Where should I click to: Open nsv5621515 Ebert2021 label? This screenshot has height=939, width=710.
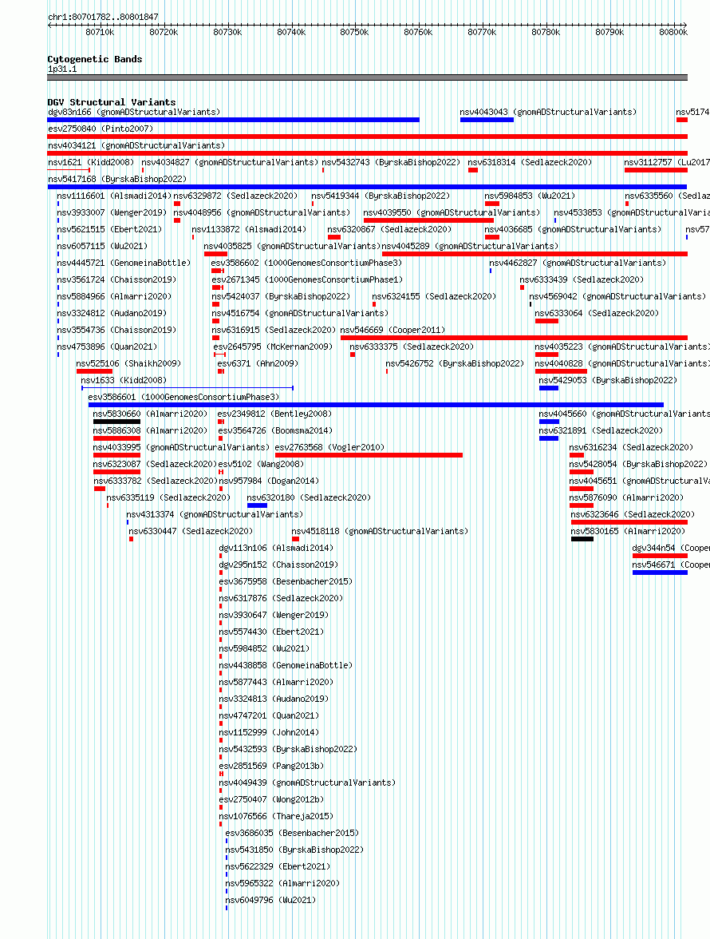109,229
